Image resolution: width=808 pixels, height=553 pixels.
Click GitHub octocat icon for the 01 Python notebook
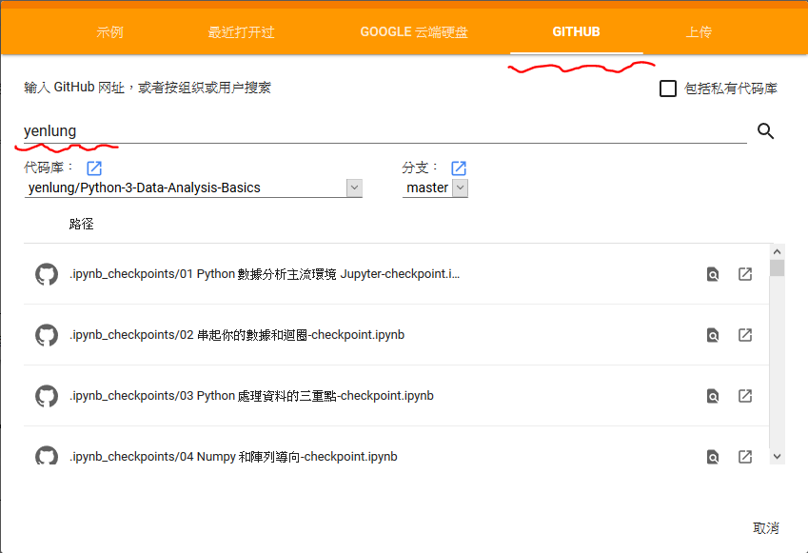coord(47,274)
